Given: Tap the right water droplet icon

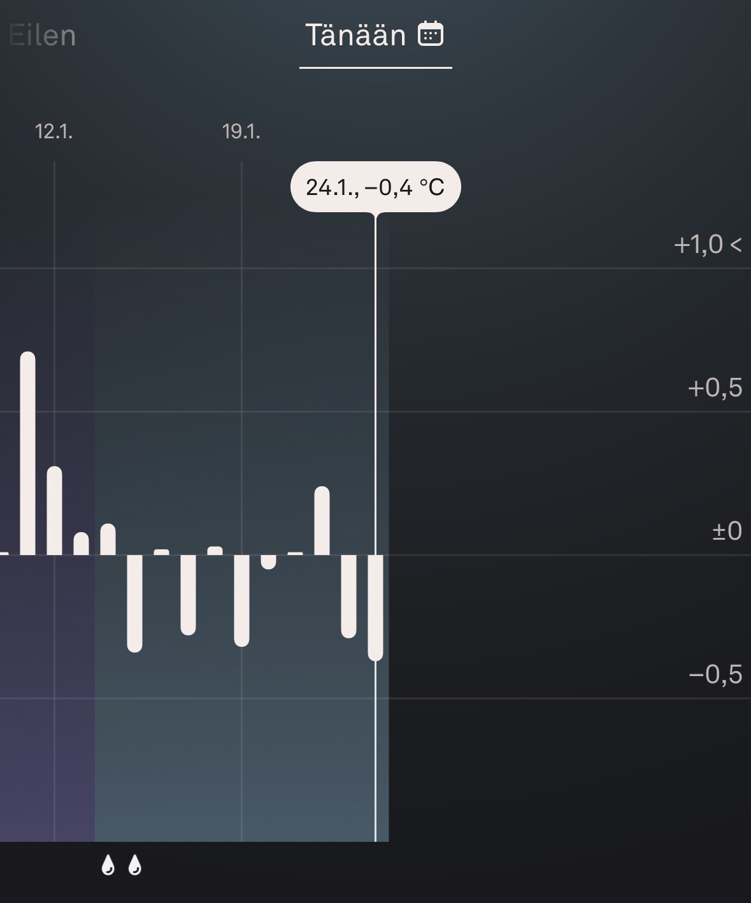Looking at the screenshot, I should tap(134, 865).
